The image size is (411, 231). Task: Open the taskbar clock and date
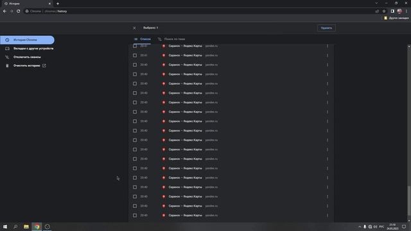tap(392, 227)
